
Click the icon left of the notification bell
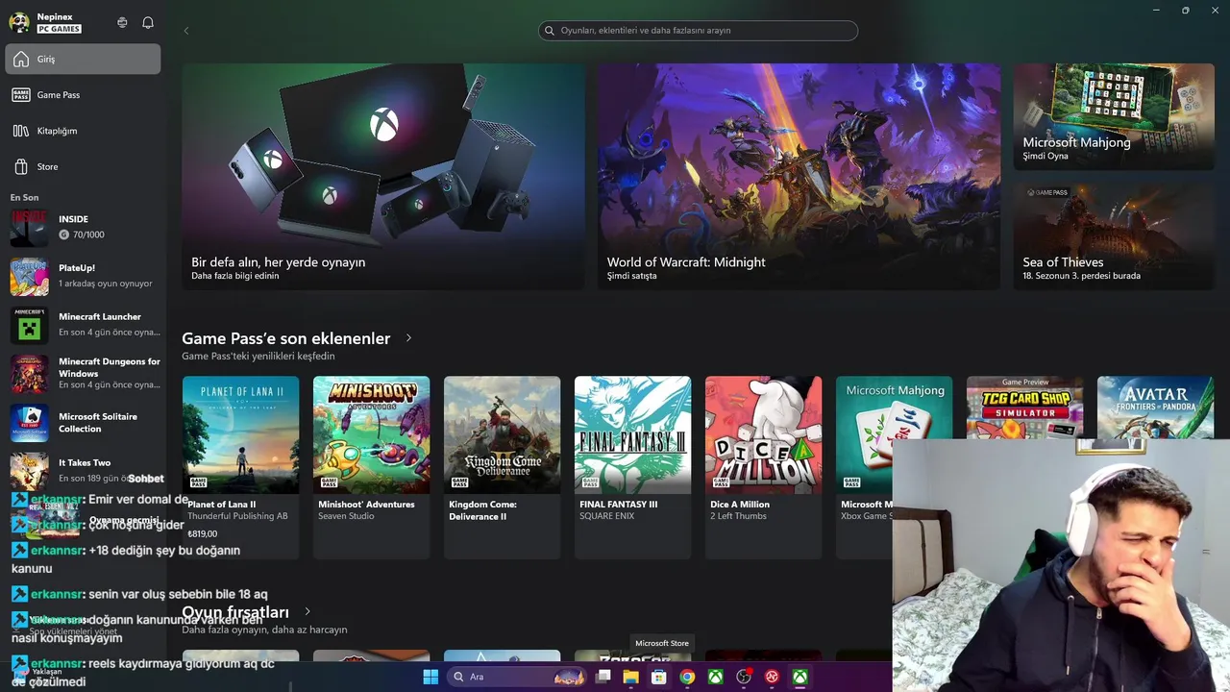pyautogui.click(x=122, y=22)
